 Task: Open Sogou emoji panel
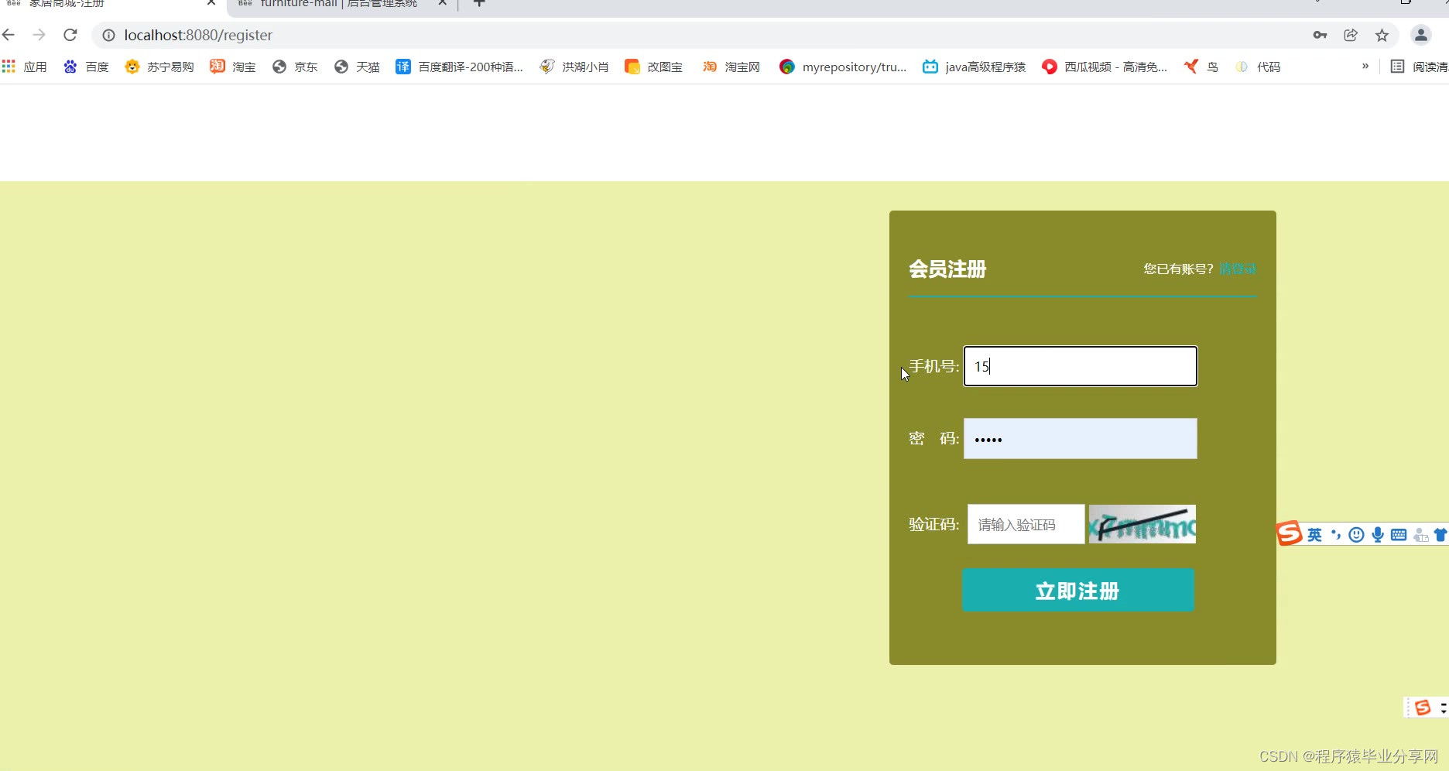(x=1356, y=535)
